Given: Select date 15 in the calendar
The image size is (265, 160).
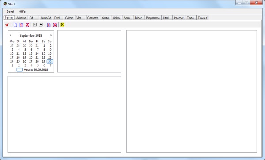Looking at the screenshot, I should (x=43, y=53).
